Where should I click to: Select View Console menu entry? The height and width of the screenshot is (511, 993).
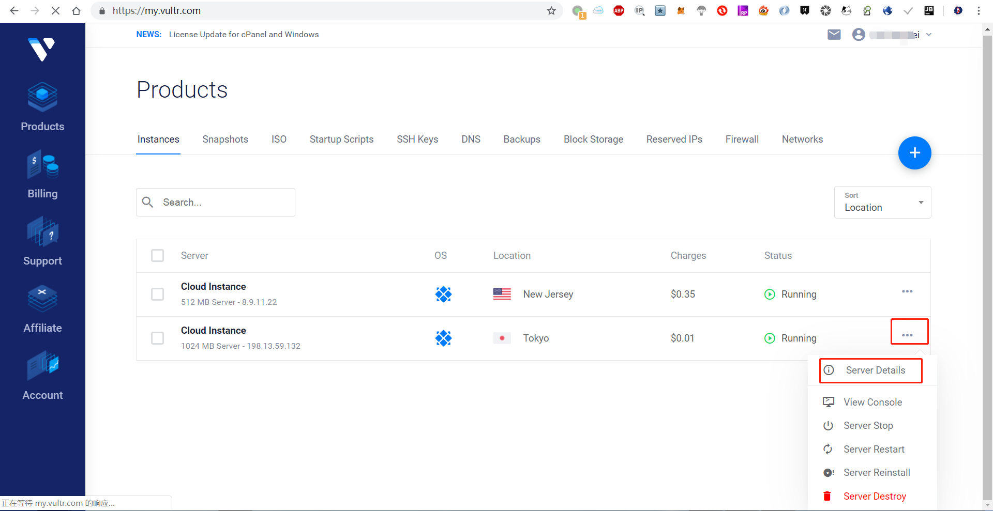pyautogui.click(x=872, y=402)
